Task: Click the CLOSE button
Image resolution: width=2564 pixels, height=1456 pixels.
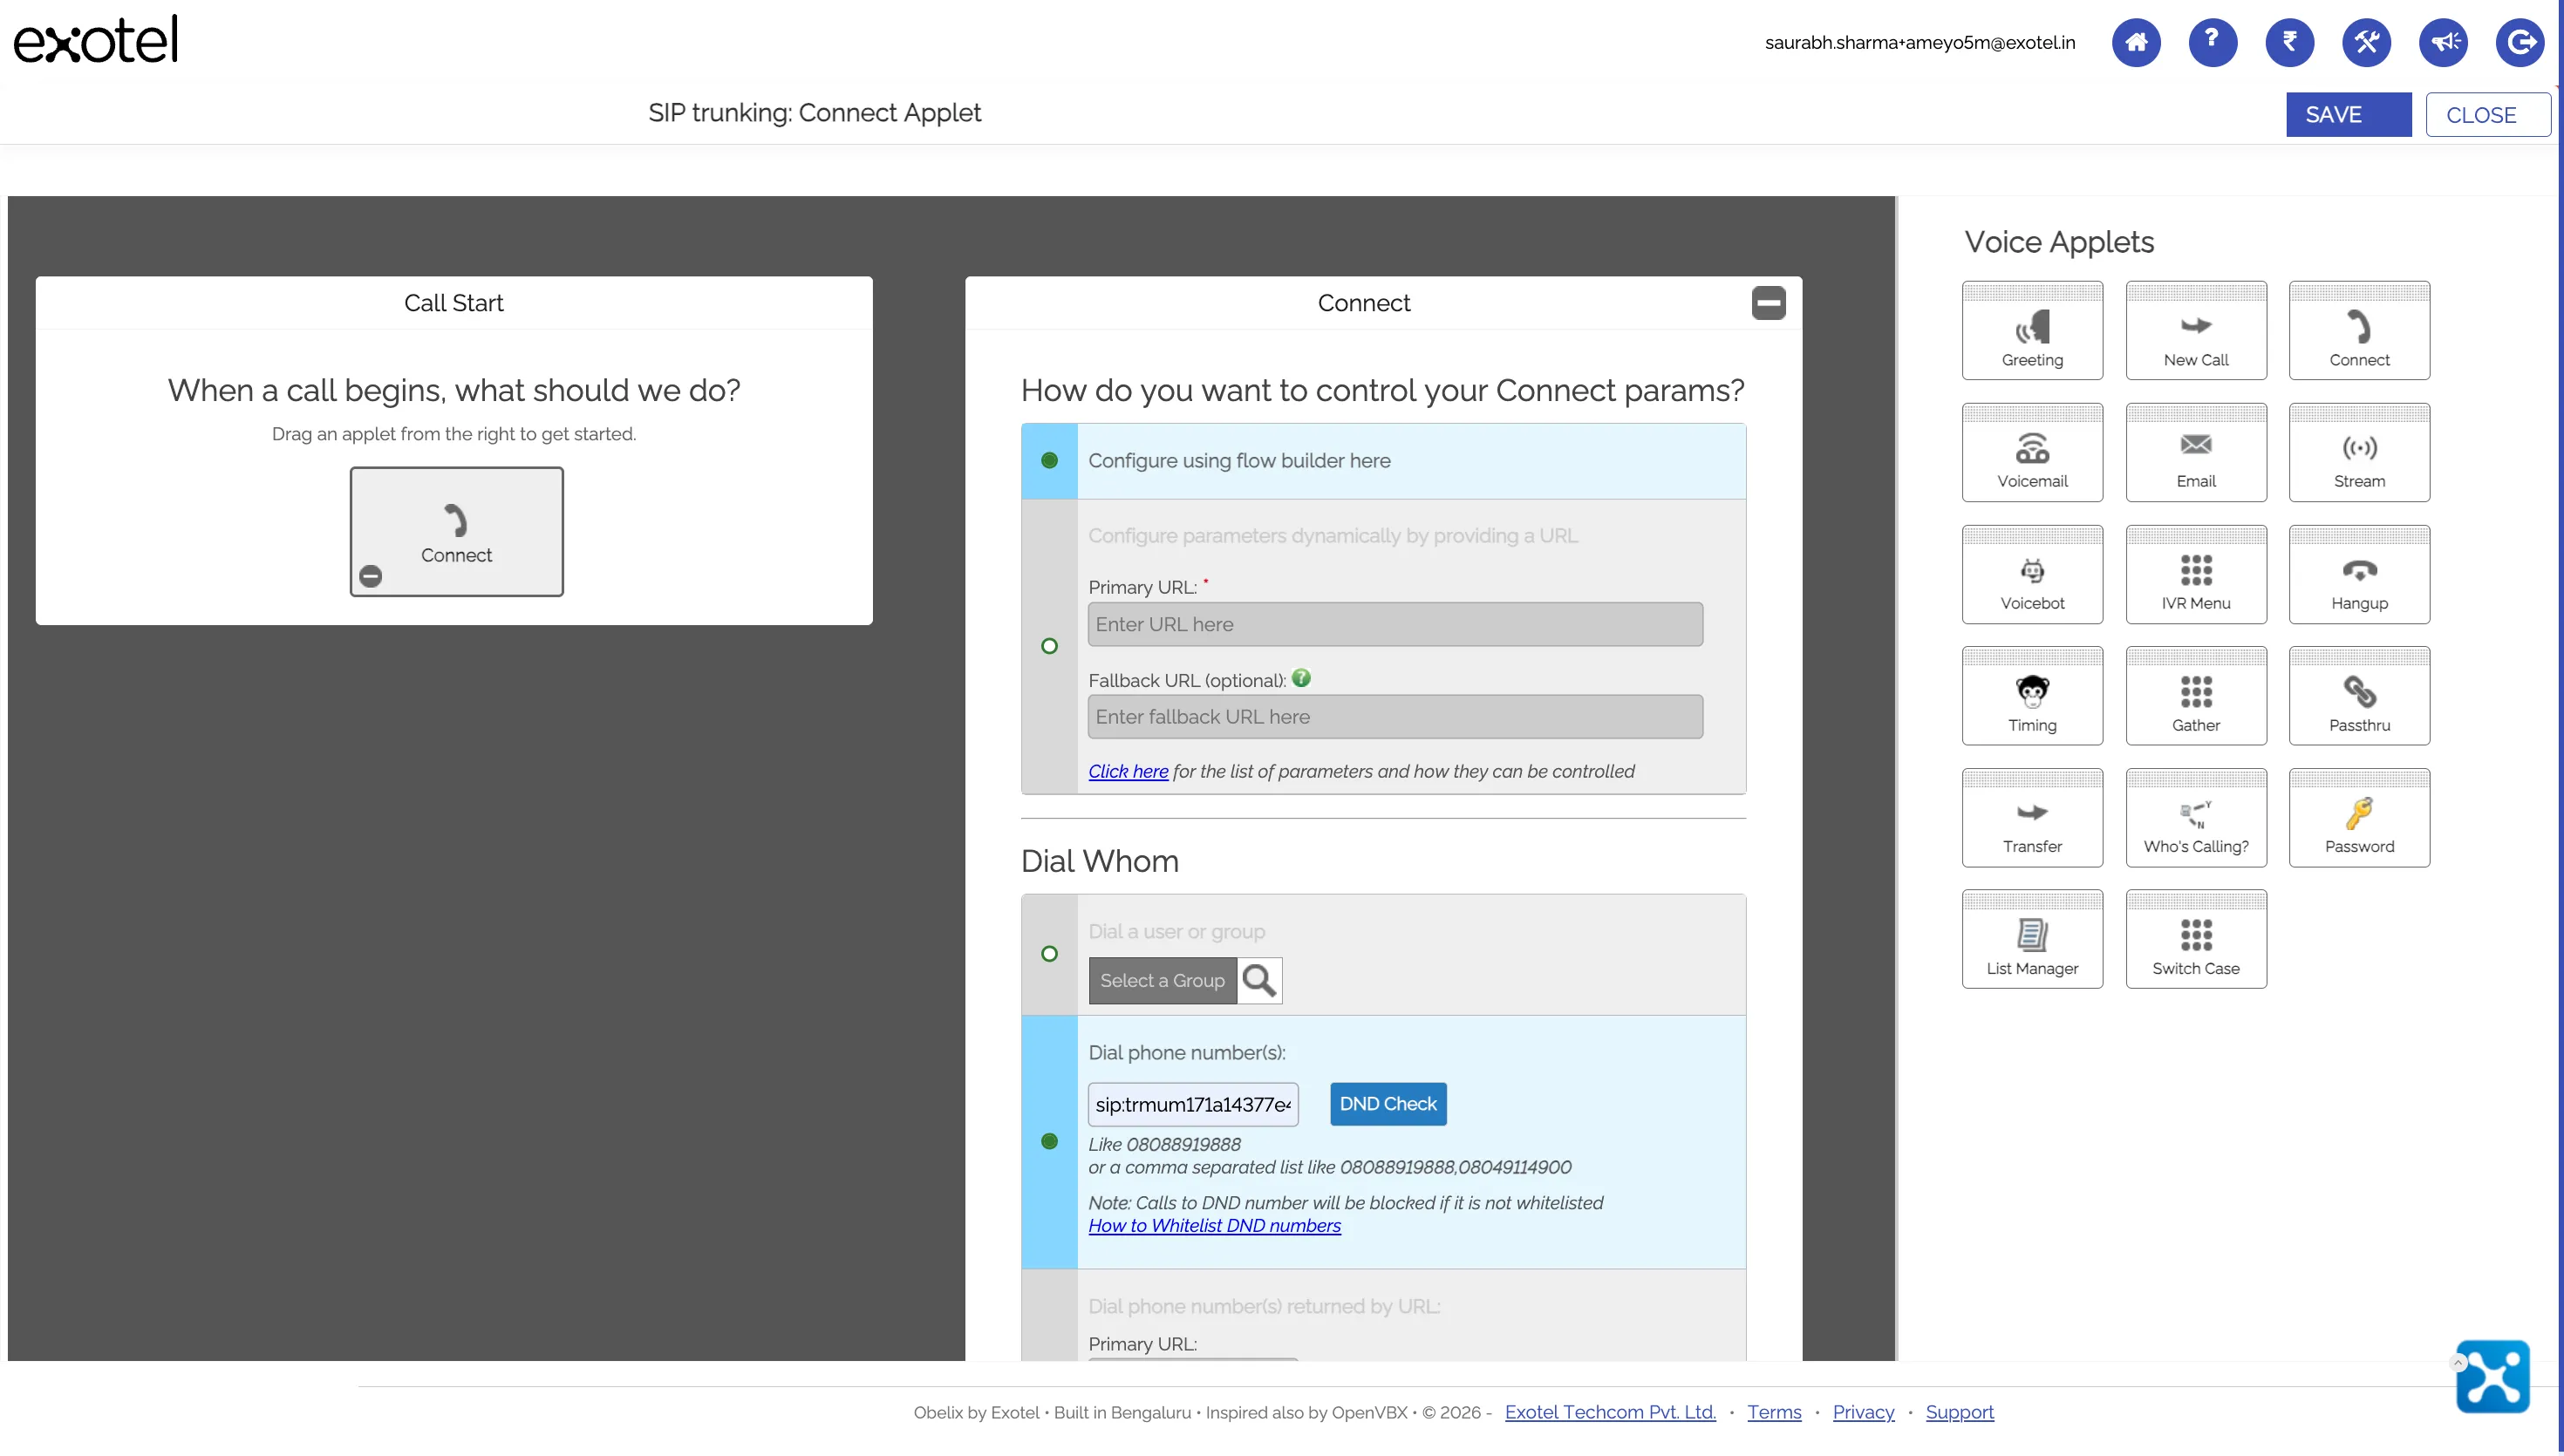Action: (2487, 115)
